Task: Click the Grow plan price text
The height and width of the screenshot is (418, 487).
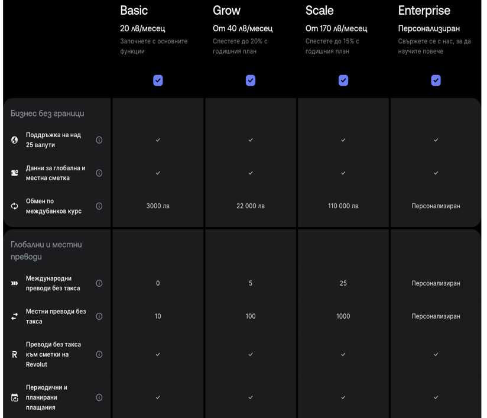Action: 242,28
